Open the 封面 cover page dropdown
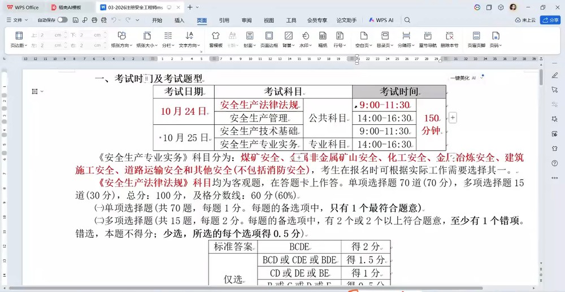 coord(250,45)
